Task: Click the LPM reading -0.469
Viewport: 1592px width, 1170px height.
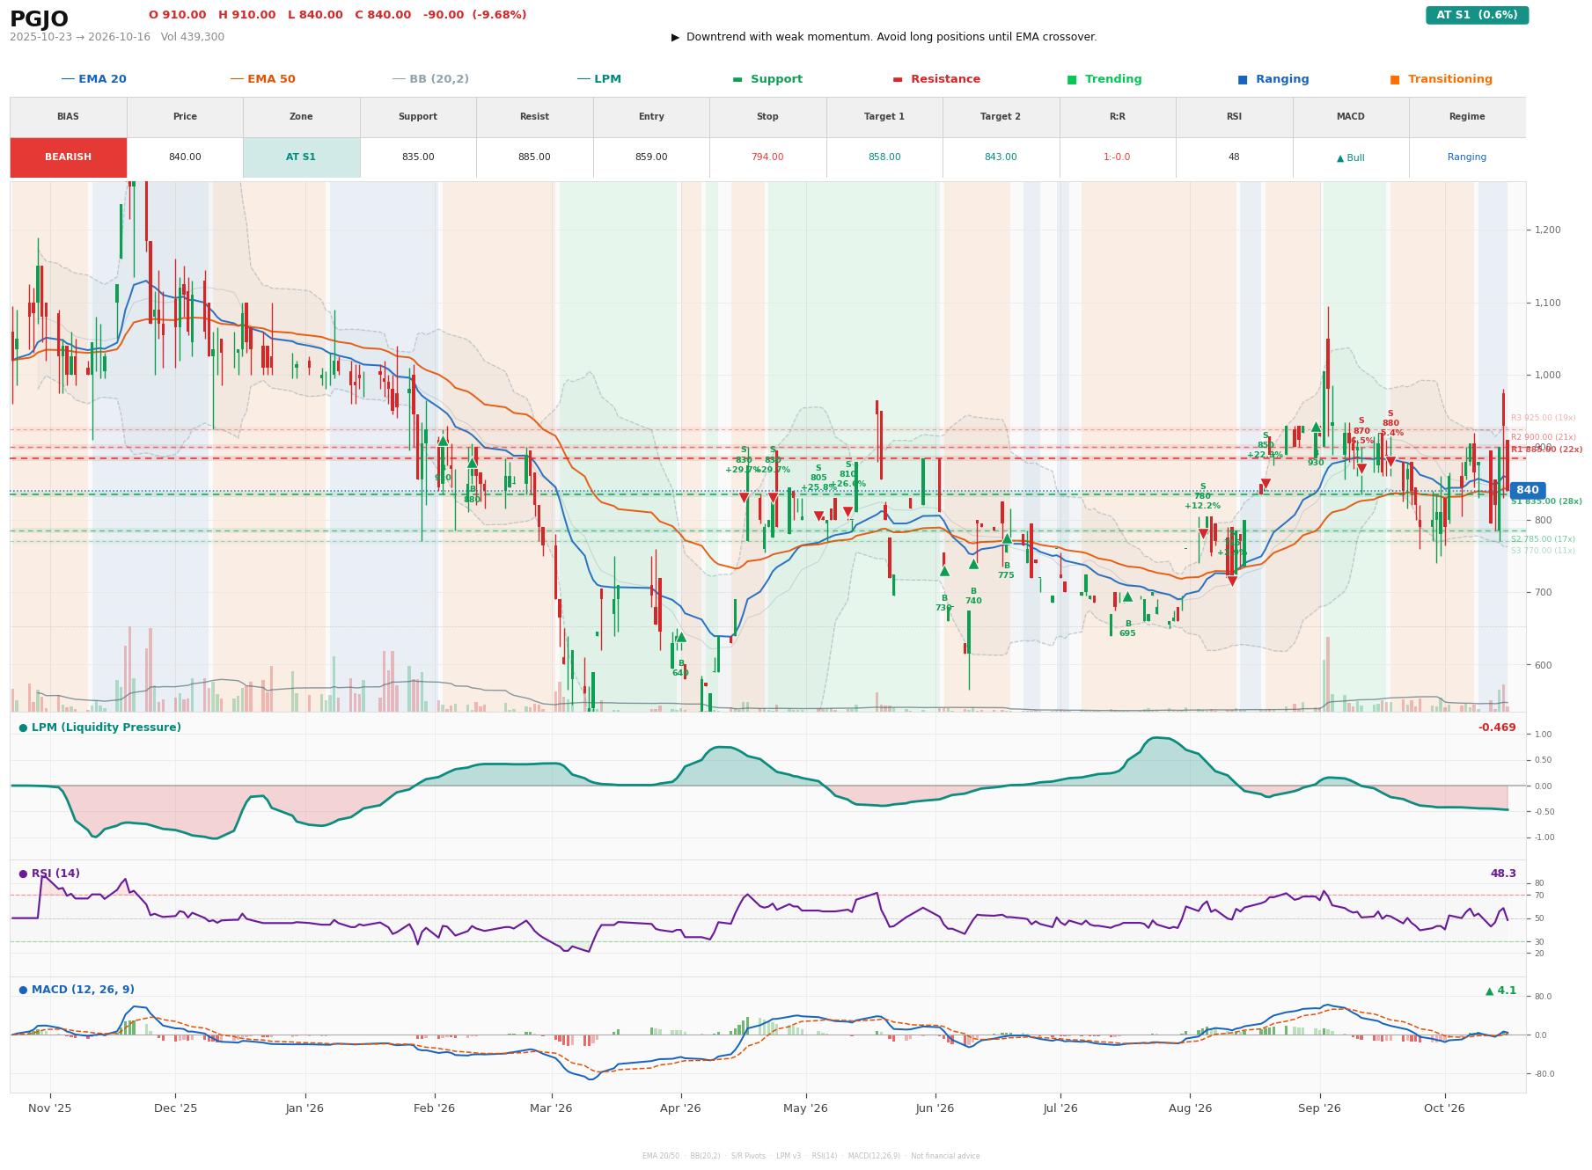Action: [1497, 728]
